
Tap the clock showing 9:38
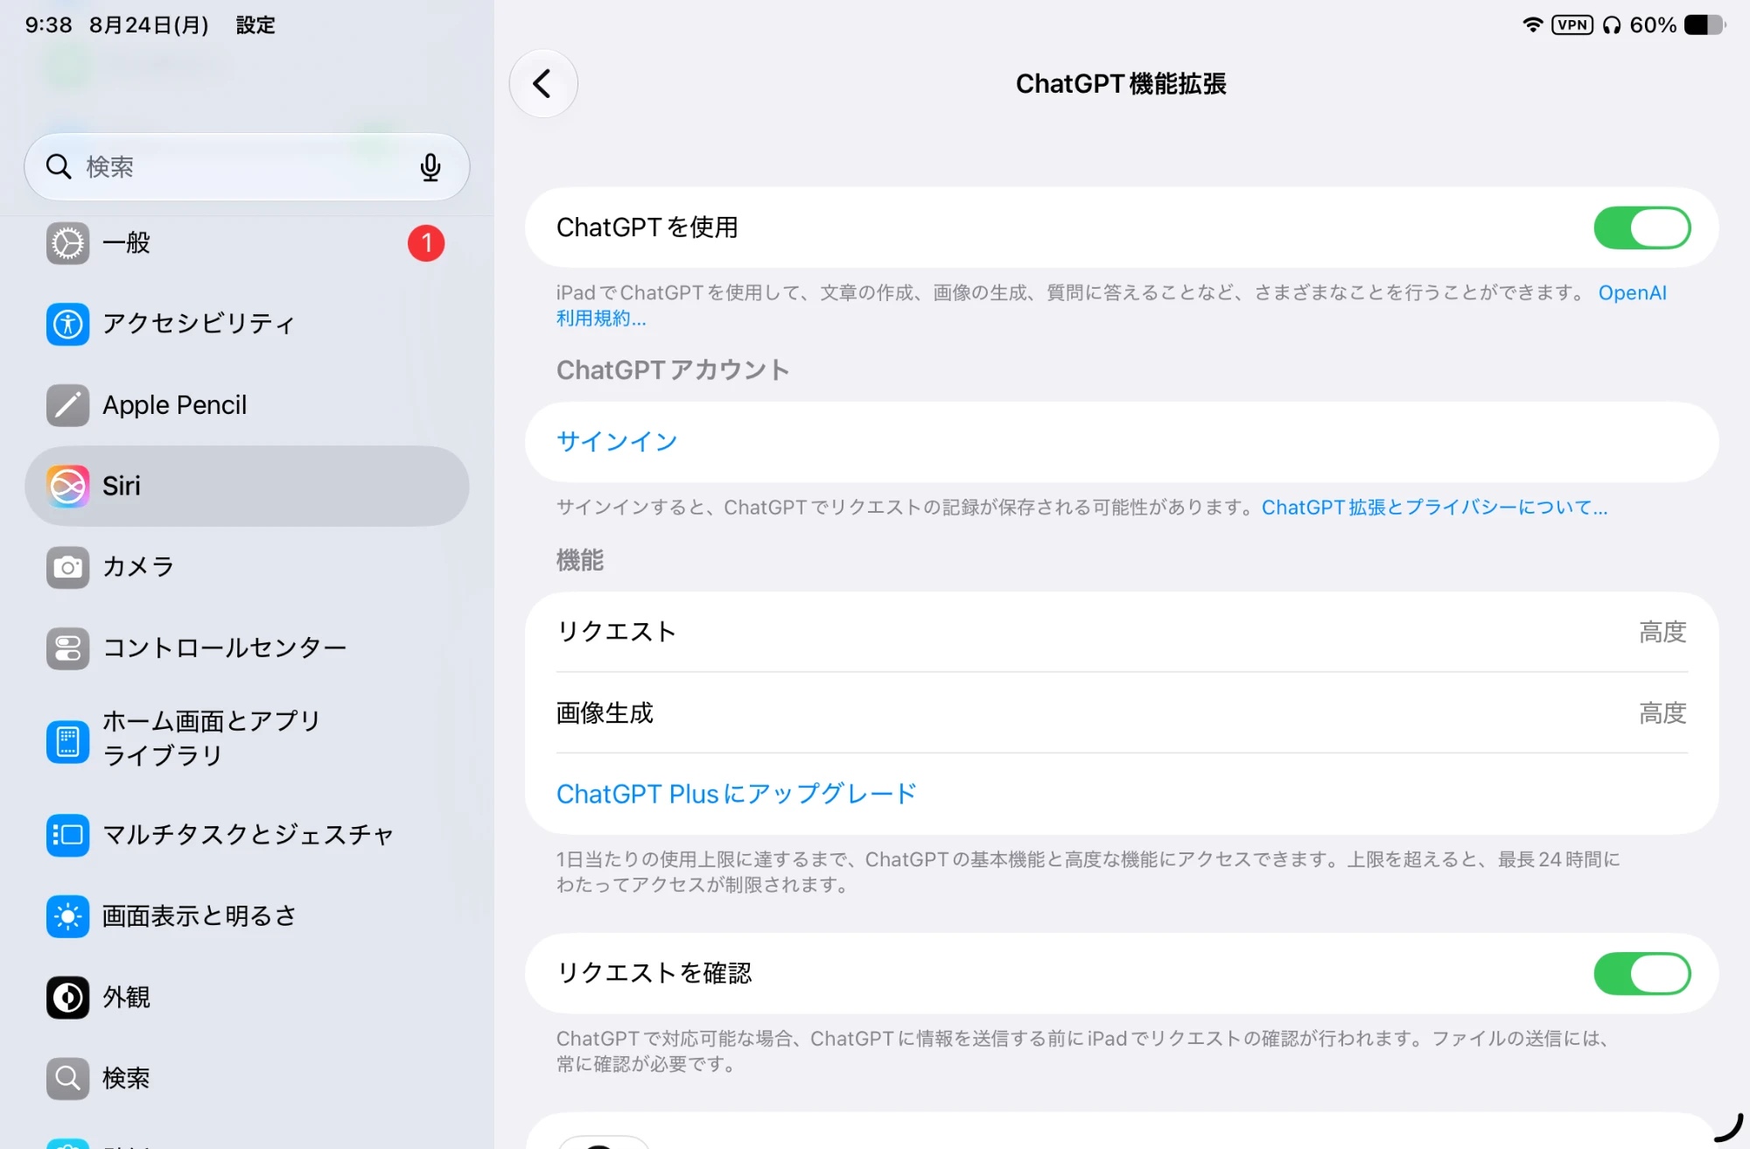click(x=48, y=25)
